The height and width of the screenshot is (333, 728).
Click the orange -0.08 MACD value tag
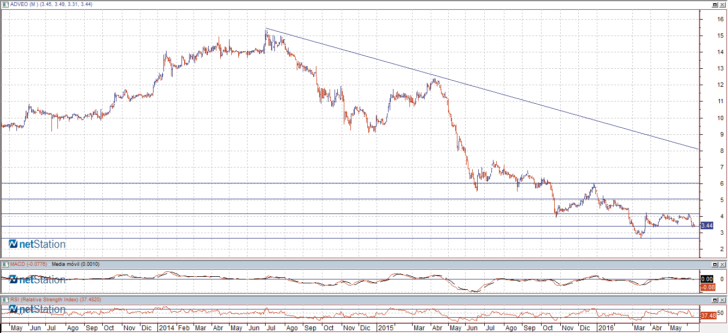tap(707, 287)
